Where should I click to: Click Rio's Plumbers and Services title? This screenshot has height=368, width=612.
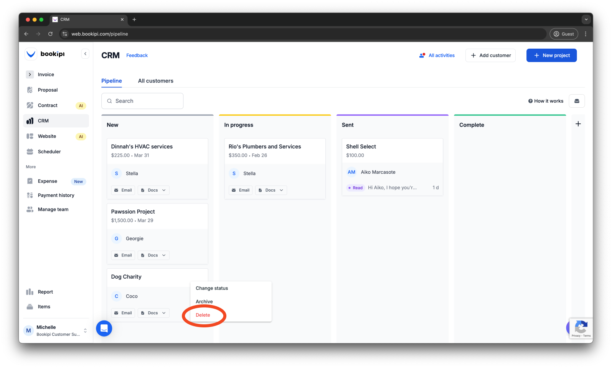265,146
